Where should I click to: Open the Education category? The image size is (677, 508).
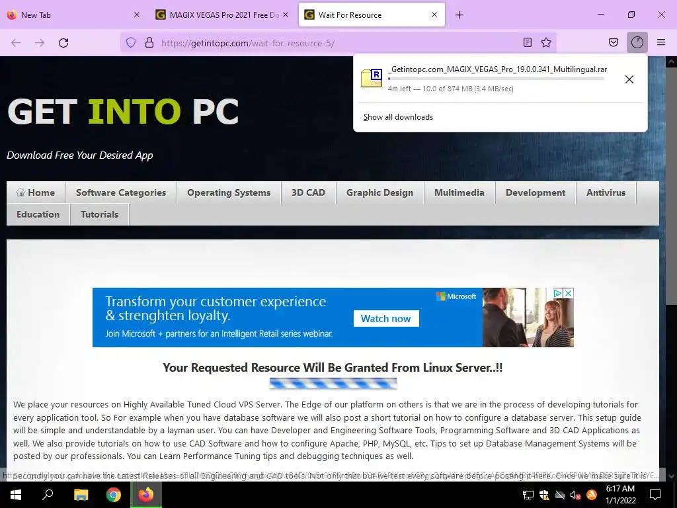(38, 214)
